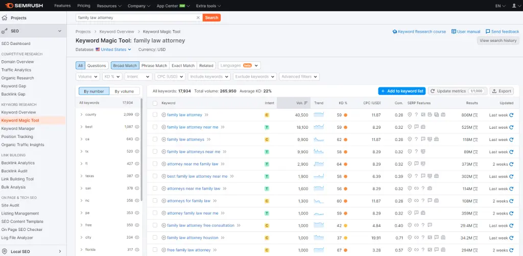
Task: Refresh the attorney near me family law row
Action: (x=511, y=164)
